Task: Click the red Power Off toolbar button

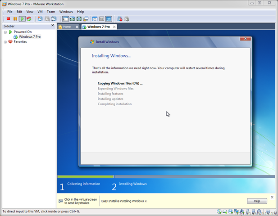Action: (x=8, y=19)
